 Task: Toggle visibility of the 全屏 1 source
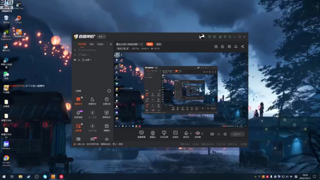tap(75, 60)
